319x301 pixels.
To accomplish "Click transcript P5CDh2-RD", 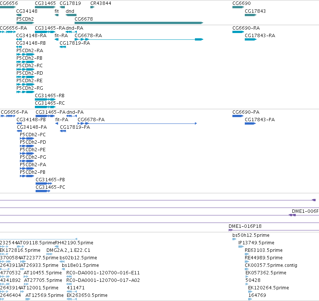I will [x=30, y=73].
